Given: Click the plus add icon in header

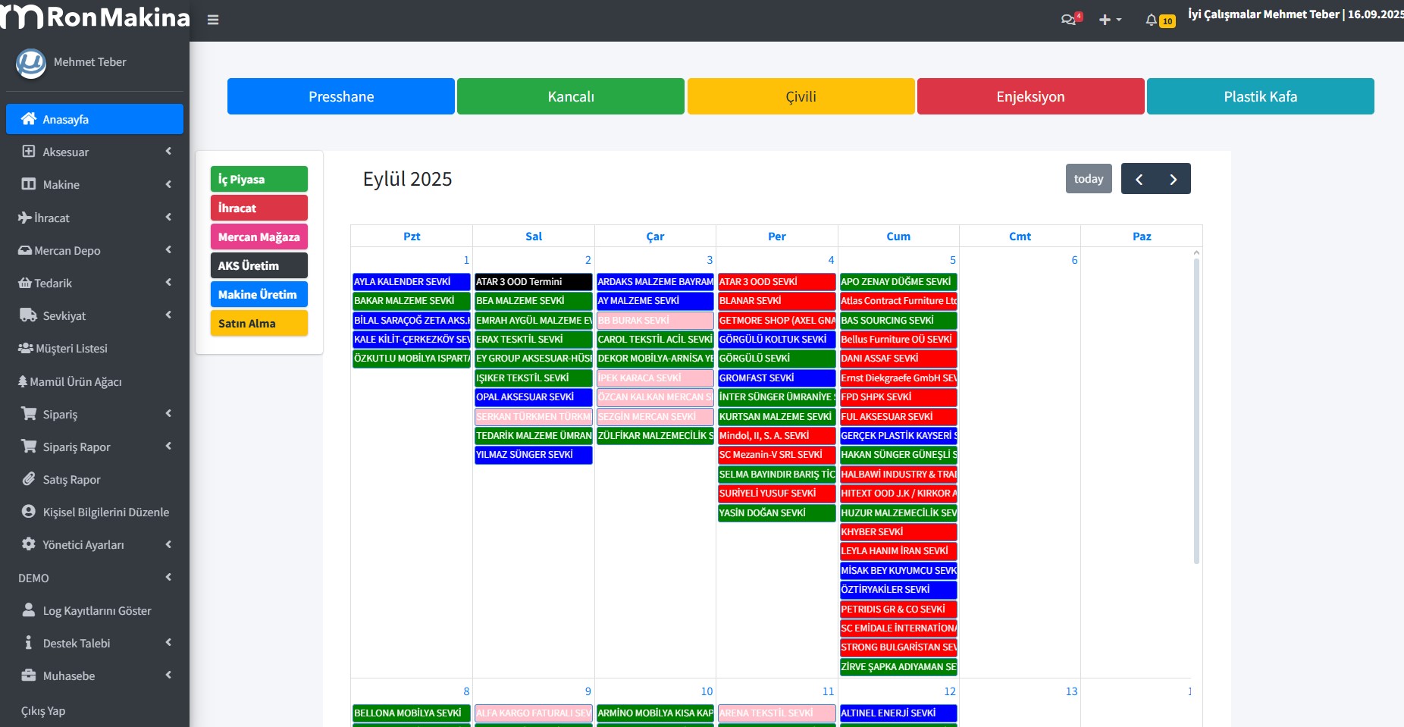Looking at the screenshot, I should (1105, 20).
